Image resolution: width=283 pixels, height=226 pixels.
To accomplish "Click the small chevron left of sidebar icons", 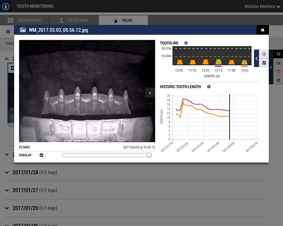I will click(x=271, y=67).
